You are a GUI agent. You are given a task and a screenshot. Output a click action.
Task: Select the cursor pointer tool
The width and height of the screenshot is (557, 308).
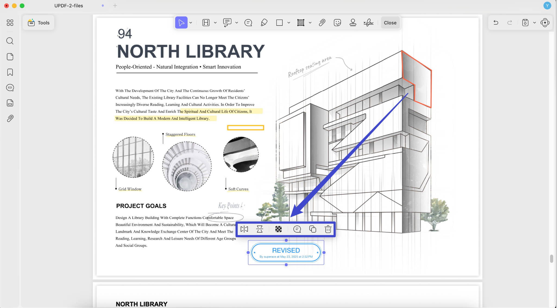[x=181, y=23]
